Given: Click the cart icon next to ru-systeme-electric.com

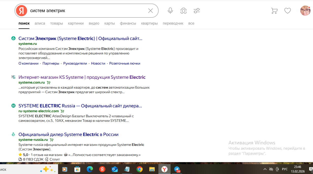Looking at the screenshot, I should coord(62,111).
